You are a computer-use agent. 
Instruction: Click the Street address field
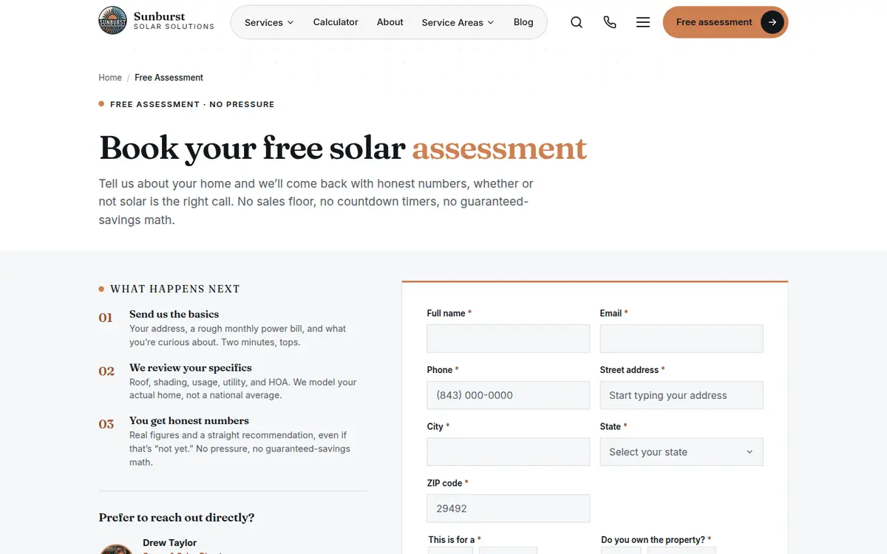[681, 395]
